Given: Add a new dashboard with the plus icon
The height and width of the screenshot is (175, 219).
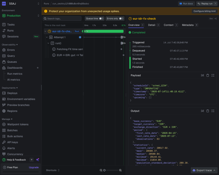Looking at the screenshot, I should click(38, 68).
